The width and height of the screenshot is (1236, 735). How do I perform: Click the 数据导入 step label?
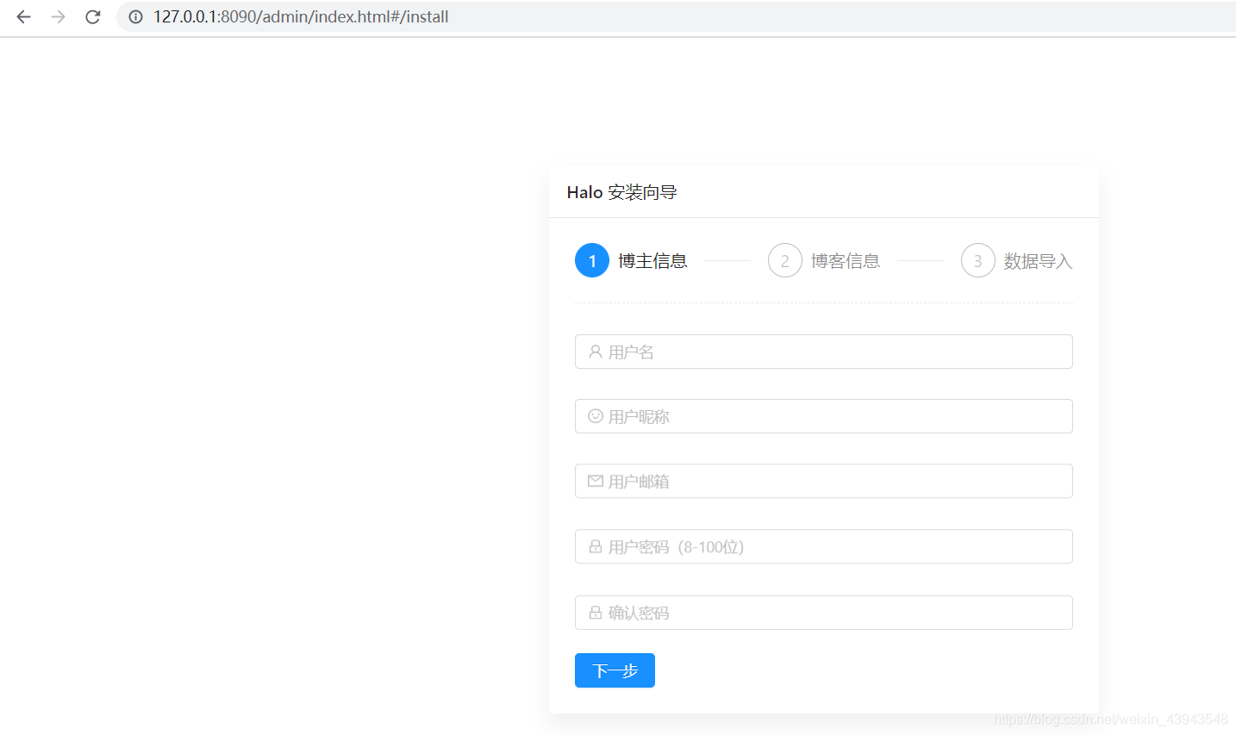[x=1038, y=261]
